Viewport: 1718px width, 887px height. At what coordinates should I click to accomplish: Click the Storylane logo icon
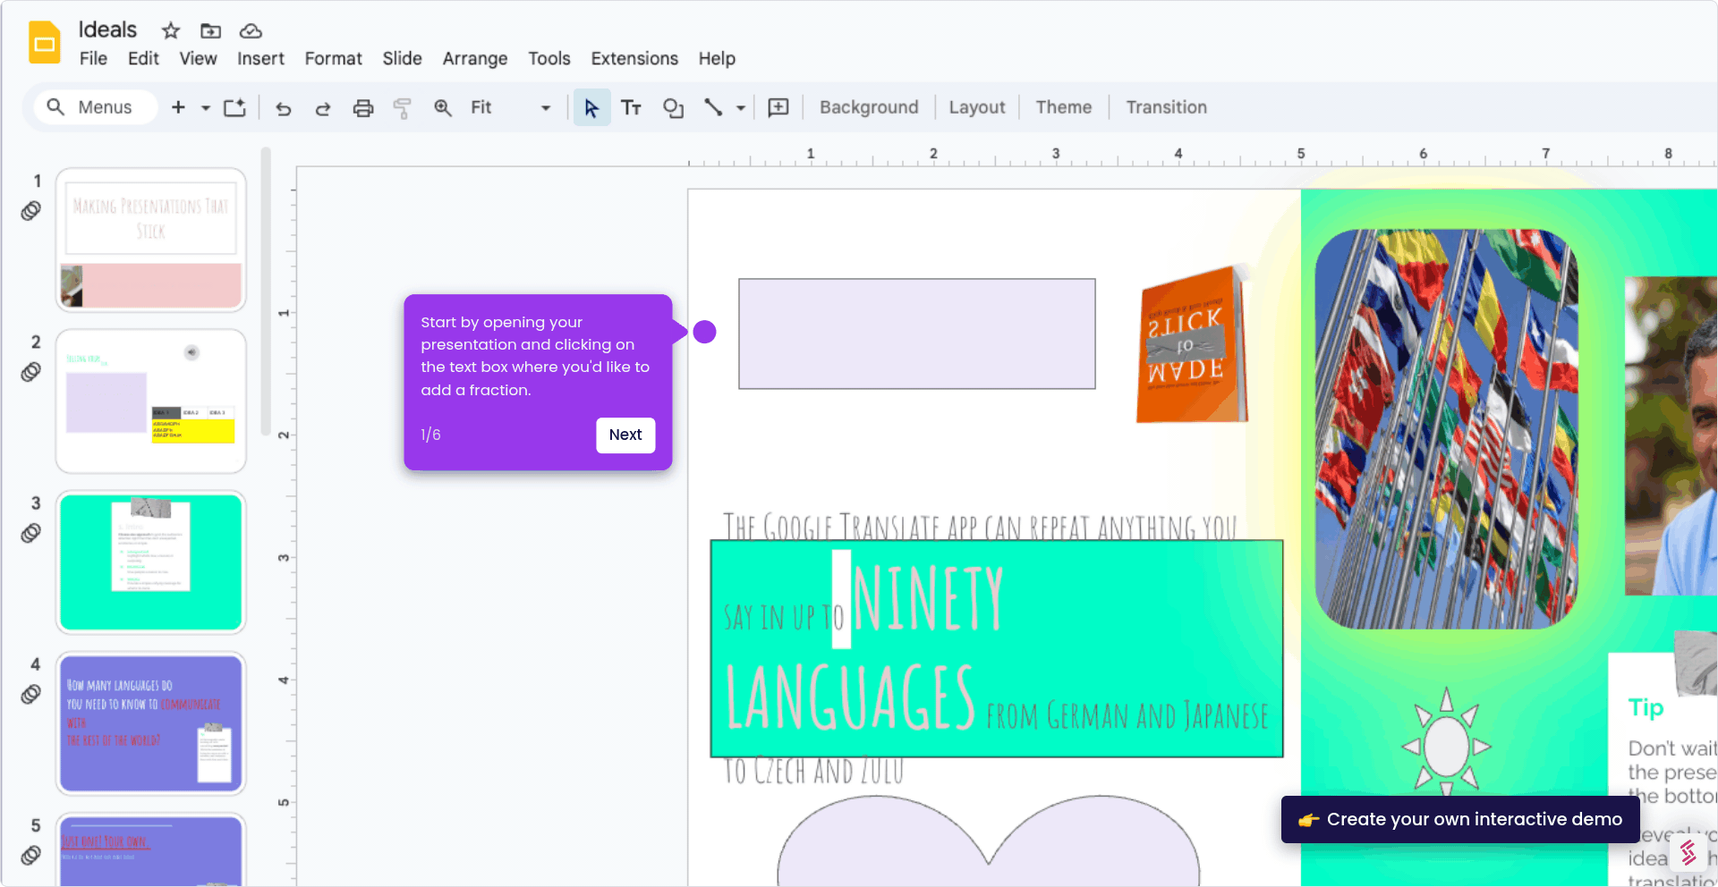[x=1689, y=853]
